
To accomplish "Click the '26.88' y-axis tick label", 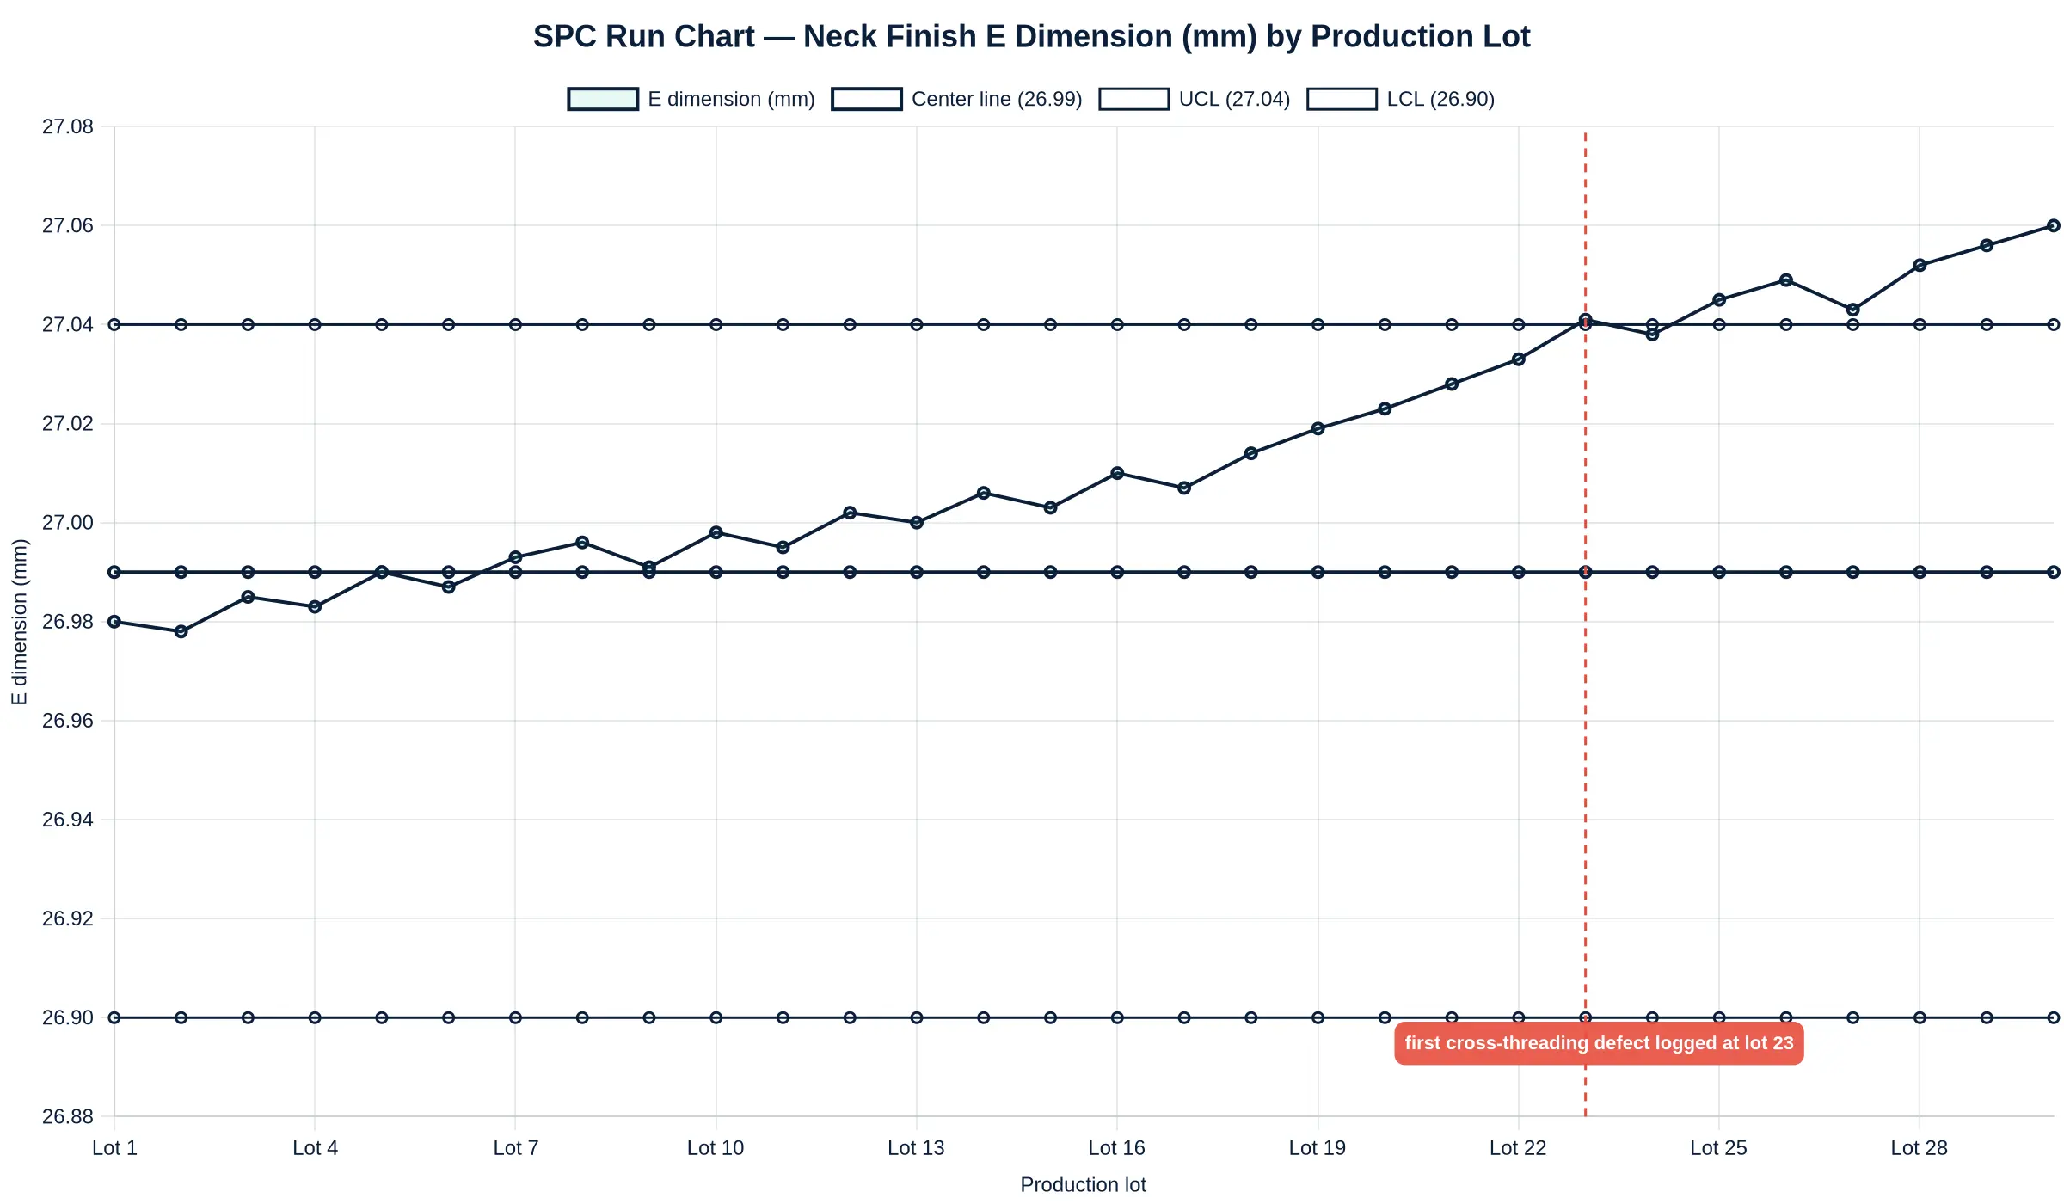I will point(68,1116).
